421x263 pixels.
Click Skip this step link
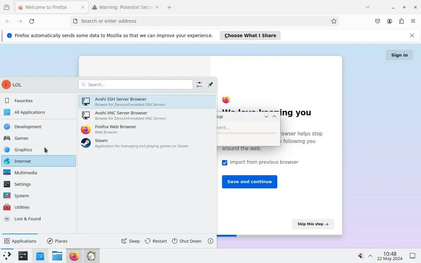[x=313, y=224]
